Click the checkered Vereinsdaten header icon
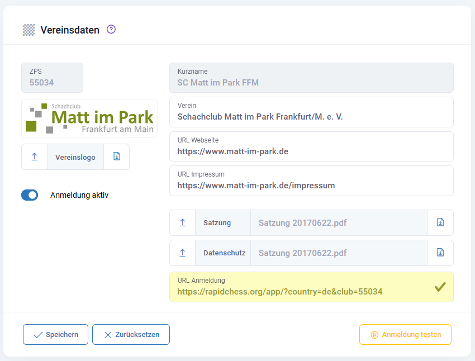Viewport: 475px width, 361px height. tap(28, 30)
